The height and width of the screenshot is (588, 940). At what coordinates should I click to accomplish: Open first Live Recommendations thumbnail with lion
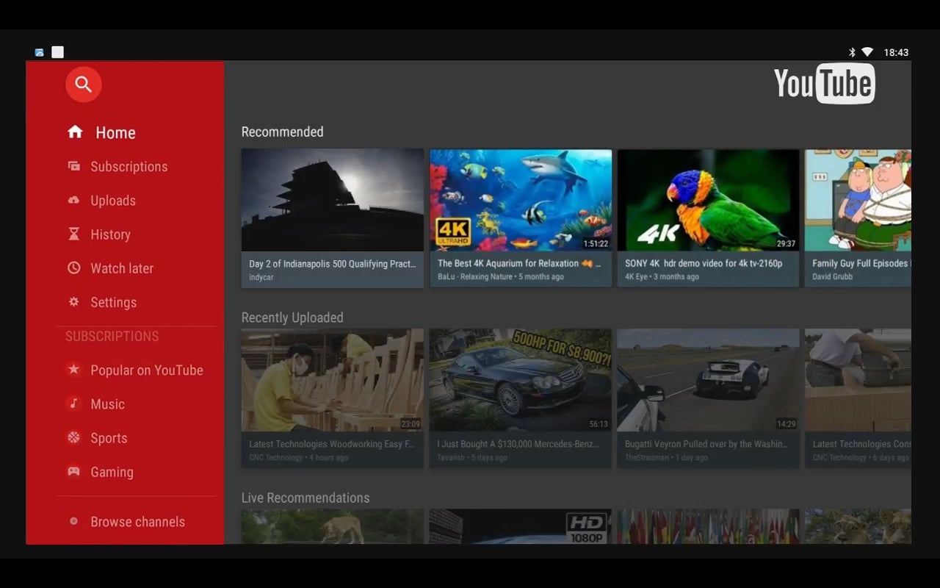(x=333, y=526)
